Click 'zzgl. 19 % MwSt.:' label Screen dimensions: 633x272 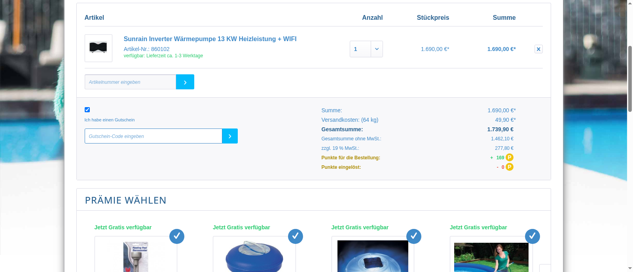pyautogui.click(x=340, y=148)
